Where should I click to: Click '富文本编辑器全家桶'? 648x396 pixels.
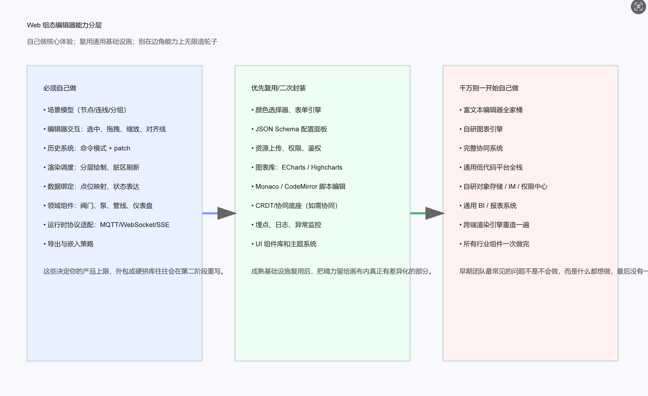tap(491, 110)
